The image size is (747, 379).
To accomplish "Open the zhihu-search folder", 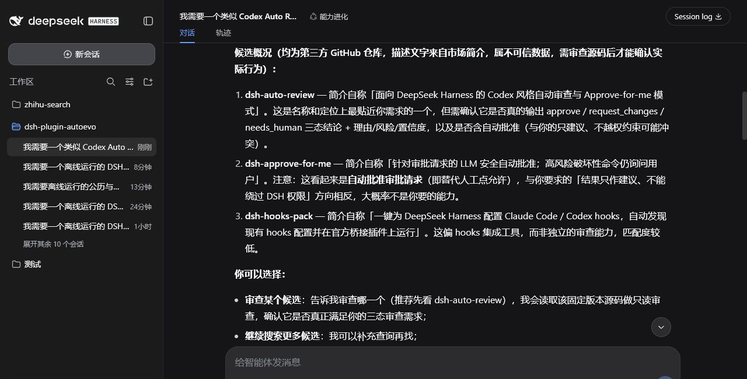I will 82,104.
